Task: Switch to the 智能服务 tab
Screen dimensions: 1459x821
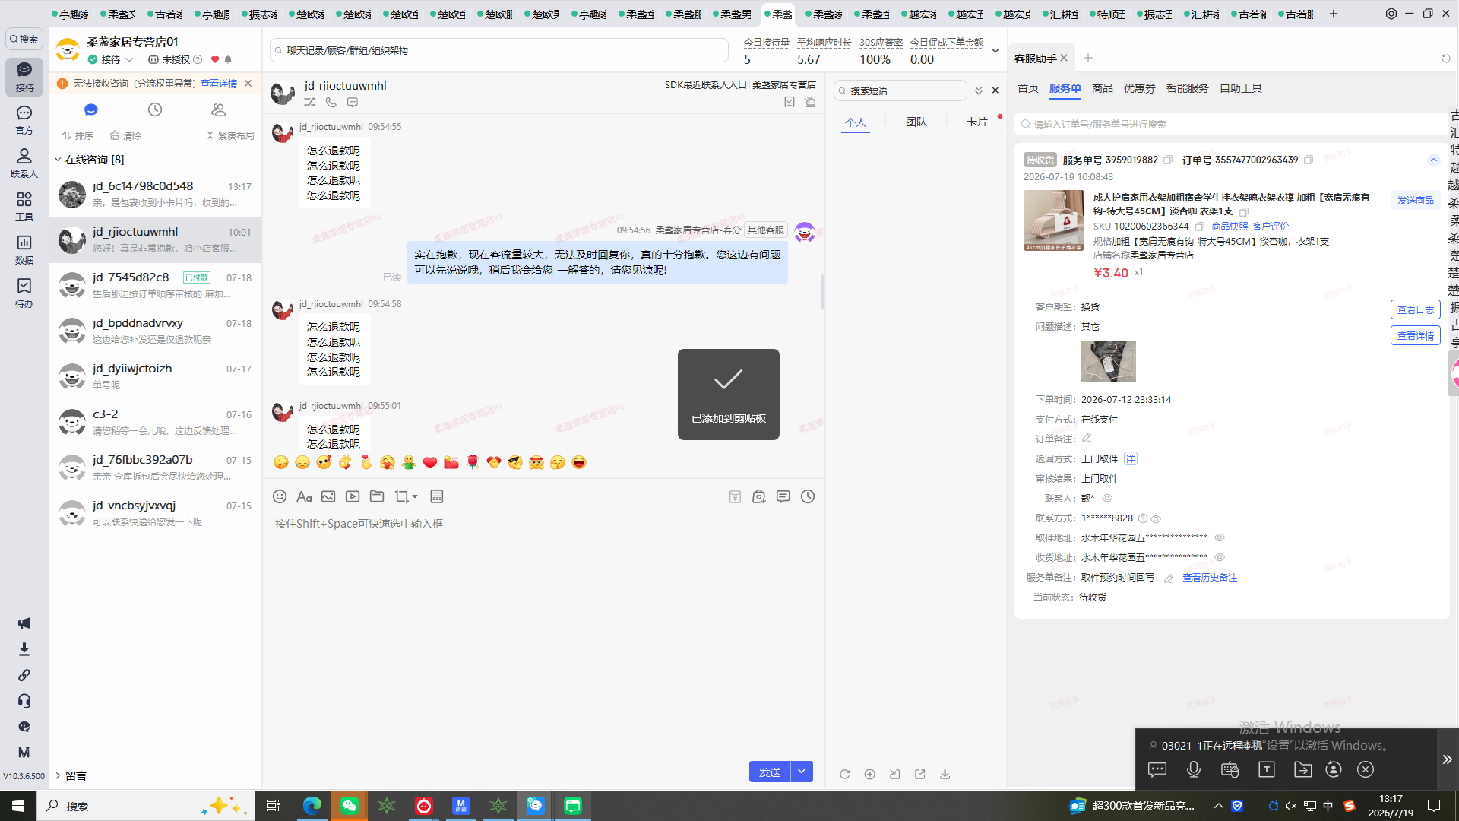Action: click(1188, 88)
